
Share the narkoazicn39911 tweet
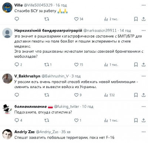[144, 64]
